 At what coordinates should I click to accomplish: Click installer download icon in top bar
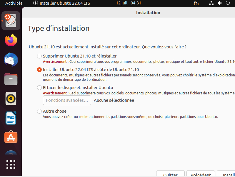tap(36, 3)
